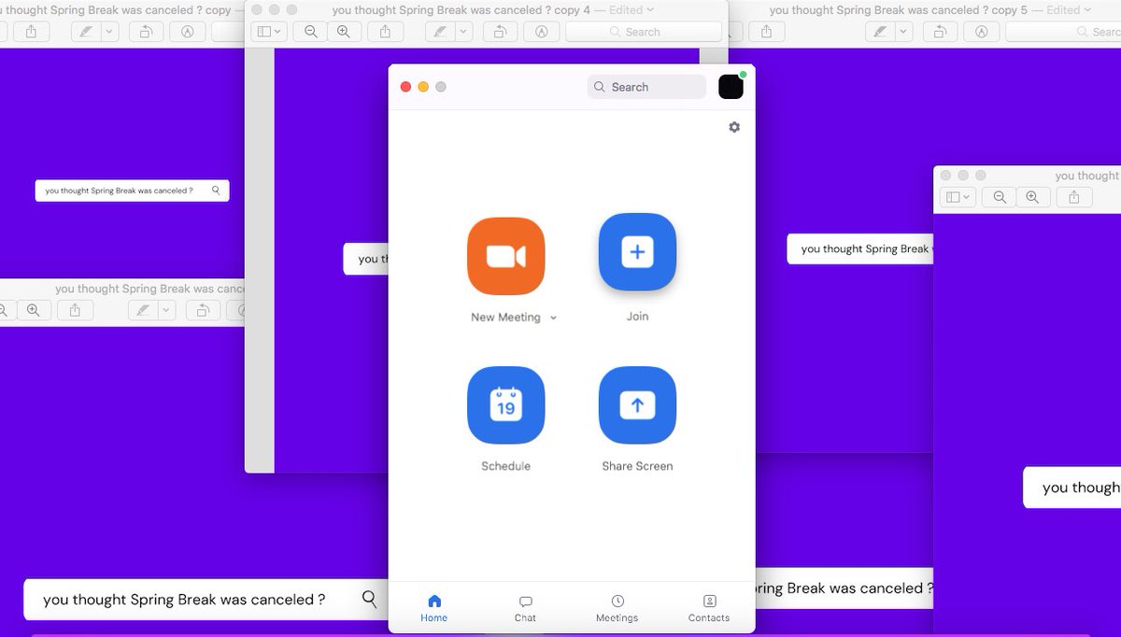Zoom in using the copy 4 Preview toolbar
1121x637 pixels.
pyautogui.click(x=343, y=32)
